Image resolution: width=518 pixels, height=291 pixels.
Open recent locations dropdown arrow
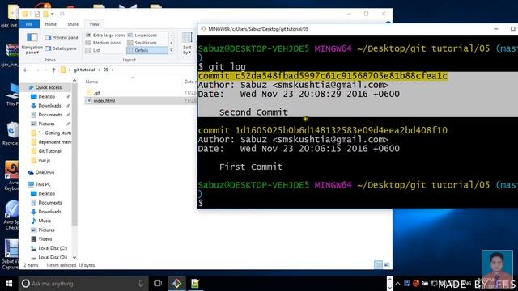[x=45, y=70]
